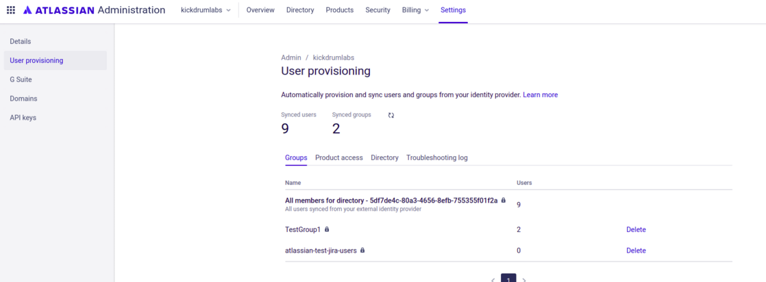Click the Atlassian Administration logo

coord(94,10)
